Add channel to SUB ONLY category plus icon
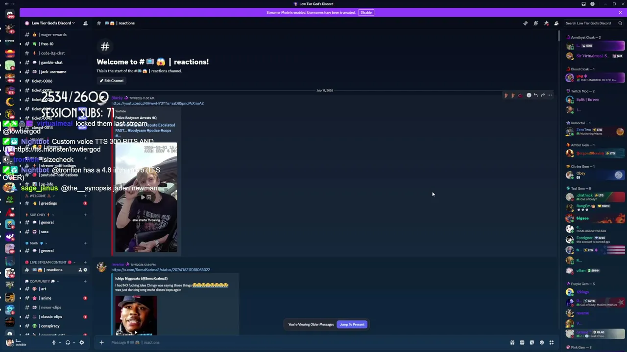 tap(85, 215)
